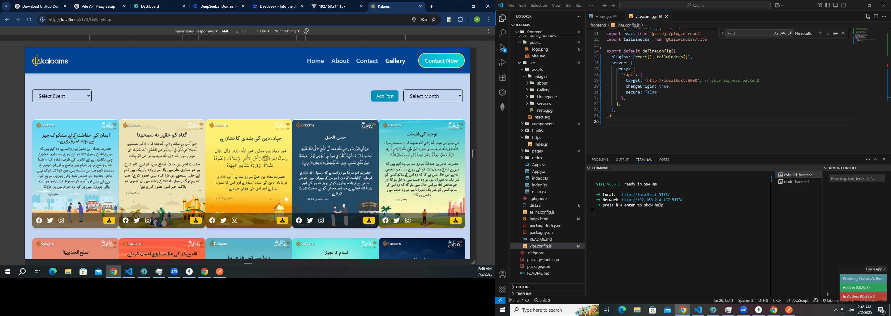The image size is (891, 316).
Task: Open the Gallery link in site navbar
Action: 395,61
